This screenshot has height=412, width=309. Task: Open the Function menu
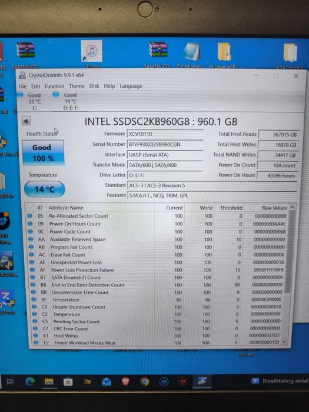tap(54, 86)
